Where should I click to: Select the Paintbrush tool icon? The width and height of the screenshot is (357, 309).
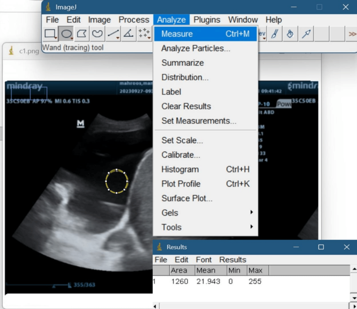pos(274,34)
